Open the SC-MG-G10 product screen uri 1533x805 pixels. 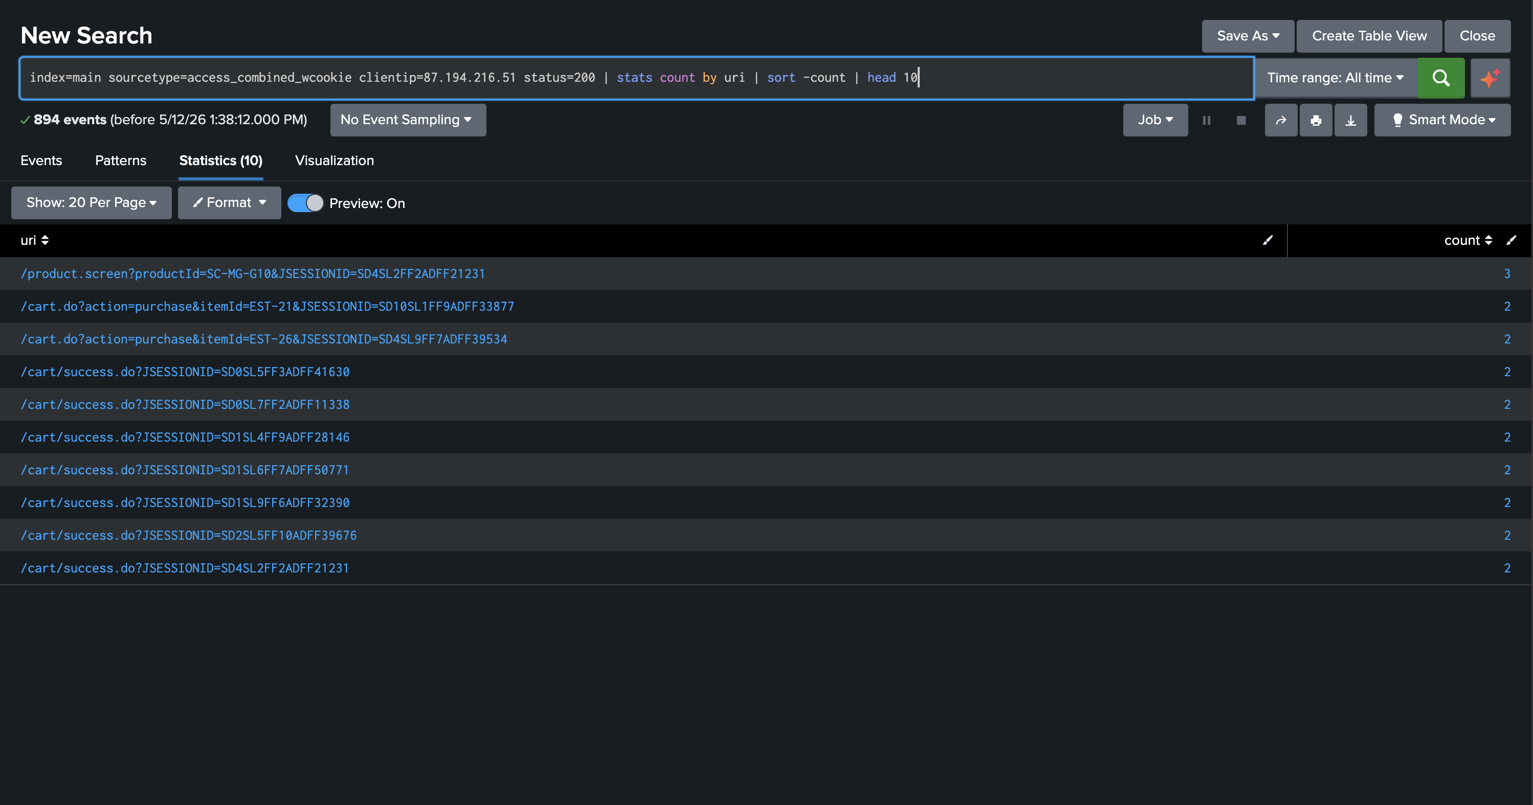[253, 273]
